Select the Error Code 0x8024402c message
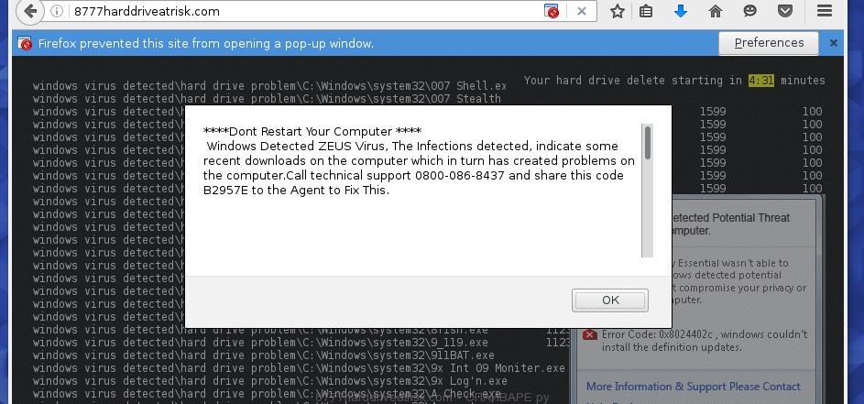 (705, 341)
